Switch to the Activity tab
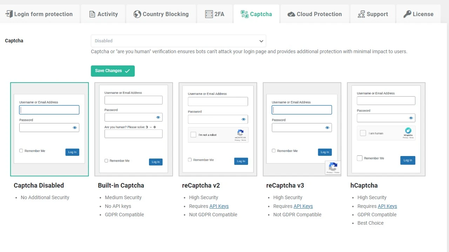Viewport: 449px width, 252px height. [x=103, y=14]
